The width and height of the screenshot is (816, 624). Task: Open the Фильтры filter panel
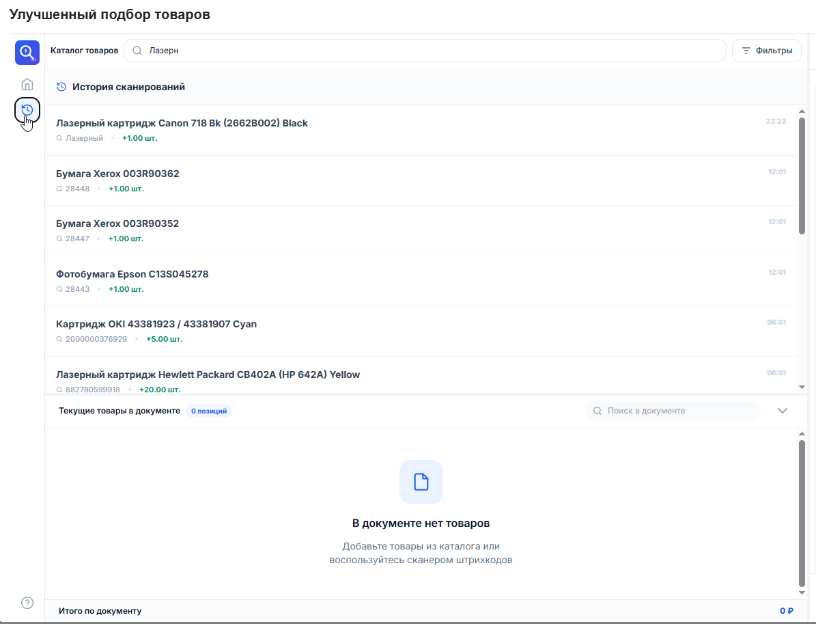(767, 51)
